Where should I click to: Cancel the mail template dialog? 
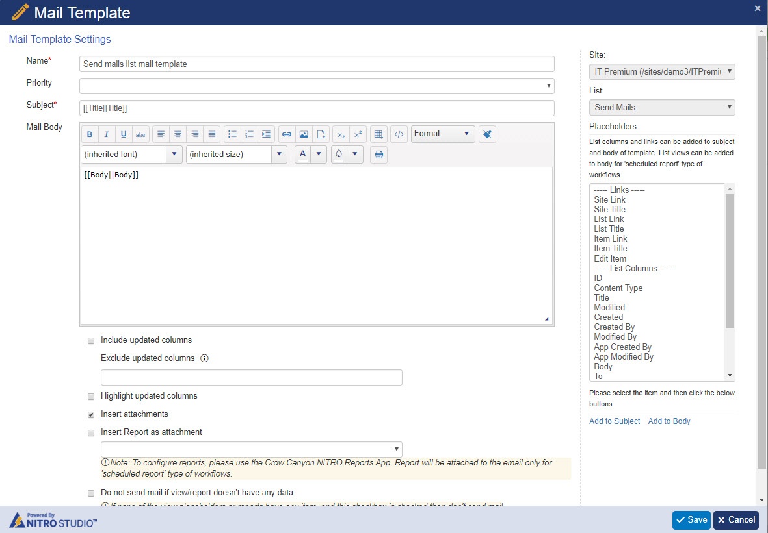click(735, 520)
